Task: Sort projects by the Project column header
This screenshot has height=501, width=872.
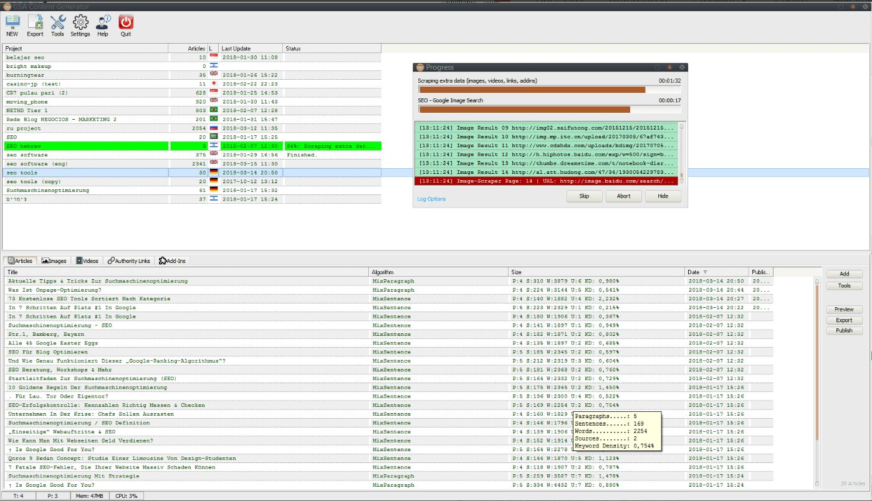Action: click(x=85, y=48)
